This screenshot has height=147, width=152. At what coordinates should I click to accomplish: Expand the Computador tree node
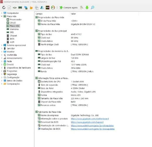[x=2, y=13]
